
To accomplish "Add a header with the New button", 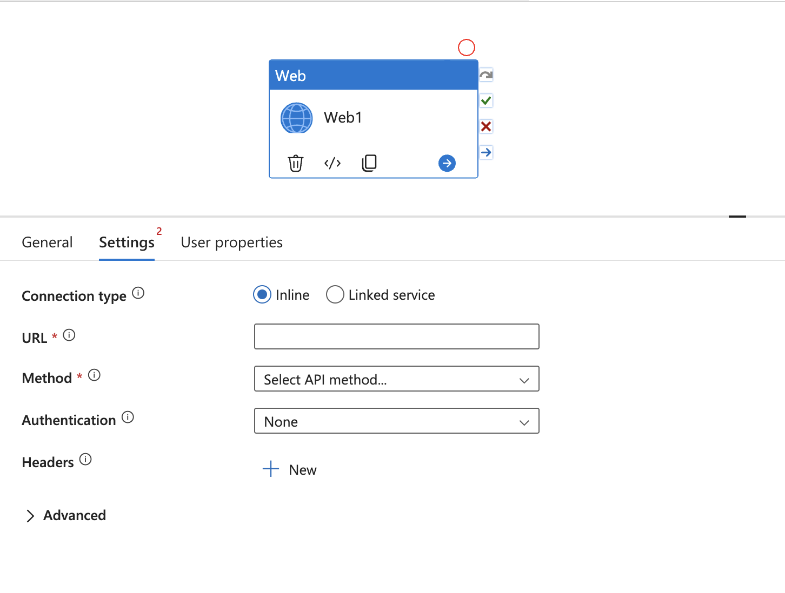I will pyautogui.click(x=290, y=469).
